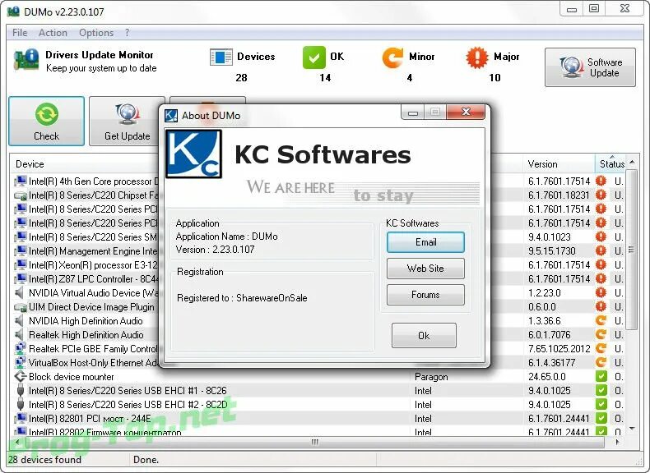
Task: Click the horizontal scrollbar of device list
Action: [315, 442]
